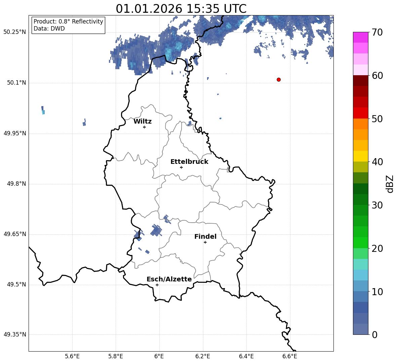The image size is (398, 363).
Task: Click the 50.25°N latitude label
Action: point(15,32)
